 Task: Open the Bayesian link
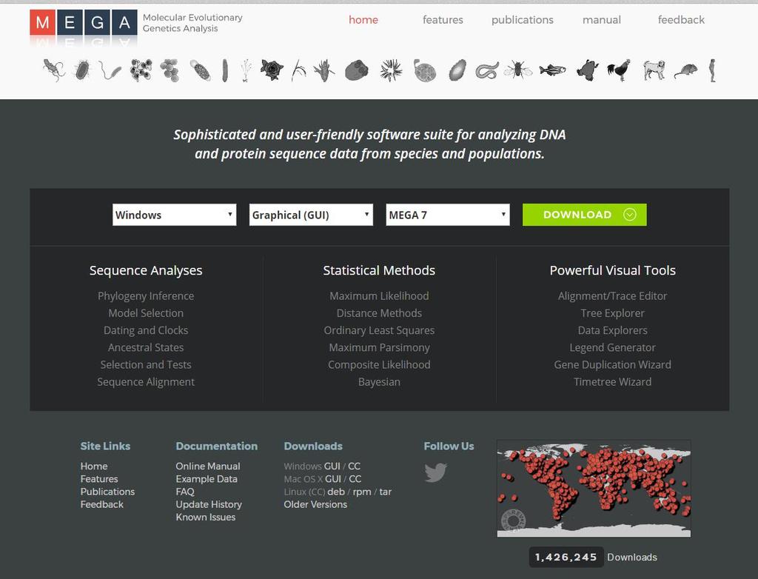[x=379, y=382]
